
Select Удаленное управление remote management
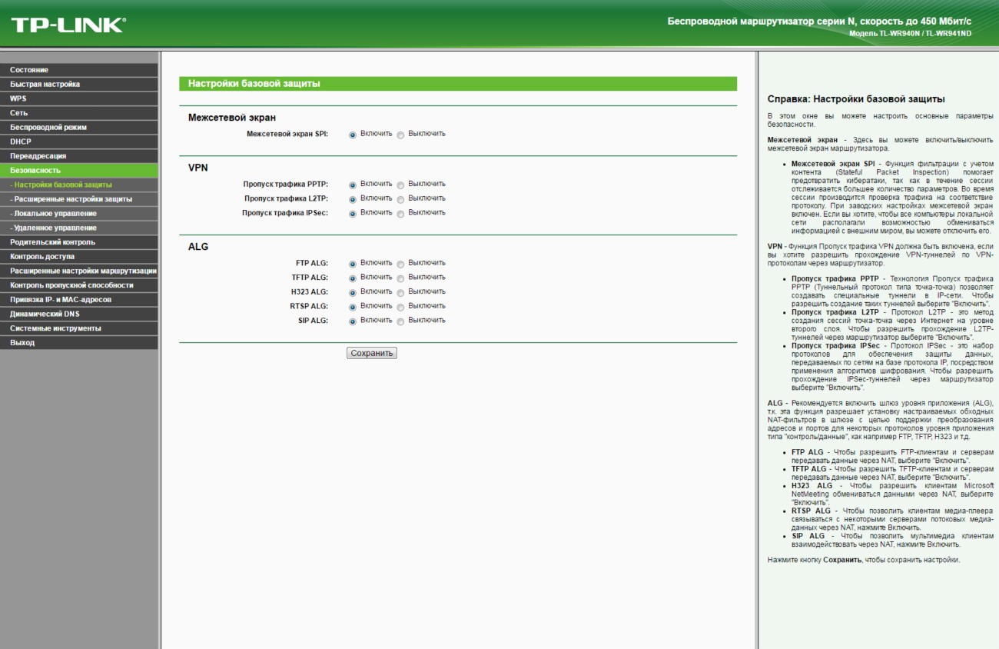[55, 228]
